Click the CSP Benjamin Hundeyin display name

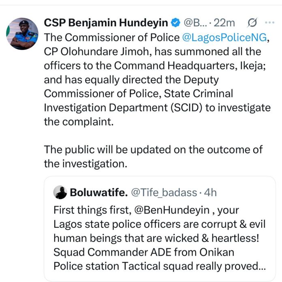point(106,23)
